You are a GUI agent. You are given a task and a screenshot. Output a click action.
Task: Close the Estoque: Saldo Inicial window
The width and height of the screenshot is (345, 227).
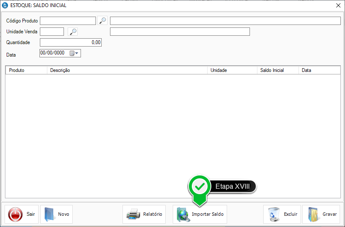pos(338,5)
